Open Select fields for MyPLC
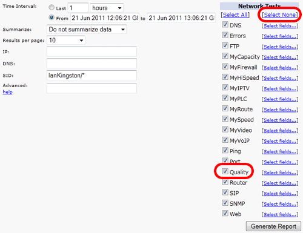The height and width of the screenshot is (233, 303). [x=280, y=99]
